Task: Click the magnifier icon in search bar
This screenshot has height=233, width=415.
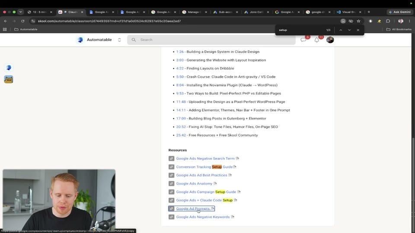Action: pos(134,40)
